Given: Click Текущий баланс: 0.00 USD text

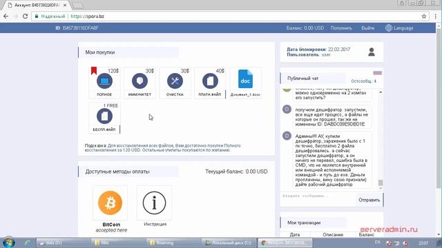Looking at the screenshot, I should [236, 172].
